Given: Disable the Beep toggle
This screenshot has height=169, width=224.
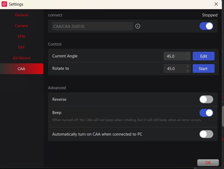Looking at the screenshot, I should coord(206,113).
